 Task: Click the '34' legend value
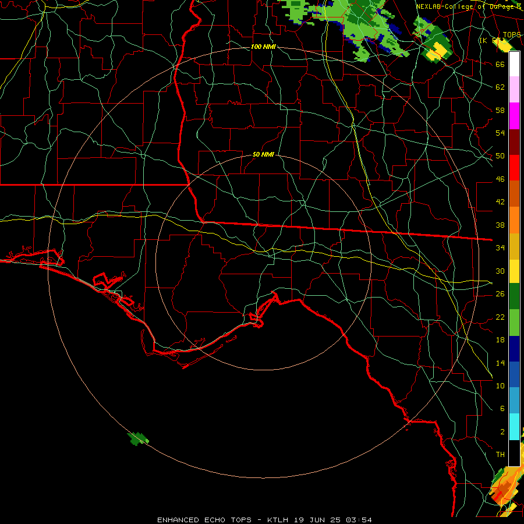(500, 247)
